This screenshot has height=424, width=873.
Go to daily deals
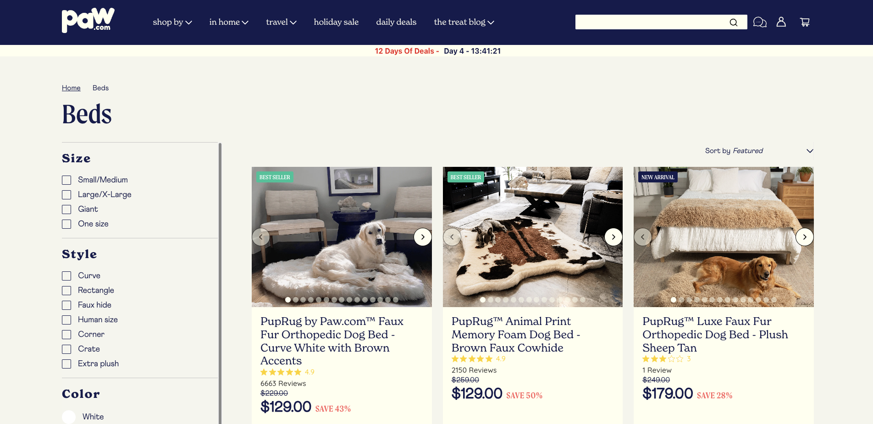click(x=396, y=22)
